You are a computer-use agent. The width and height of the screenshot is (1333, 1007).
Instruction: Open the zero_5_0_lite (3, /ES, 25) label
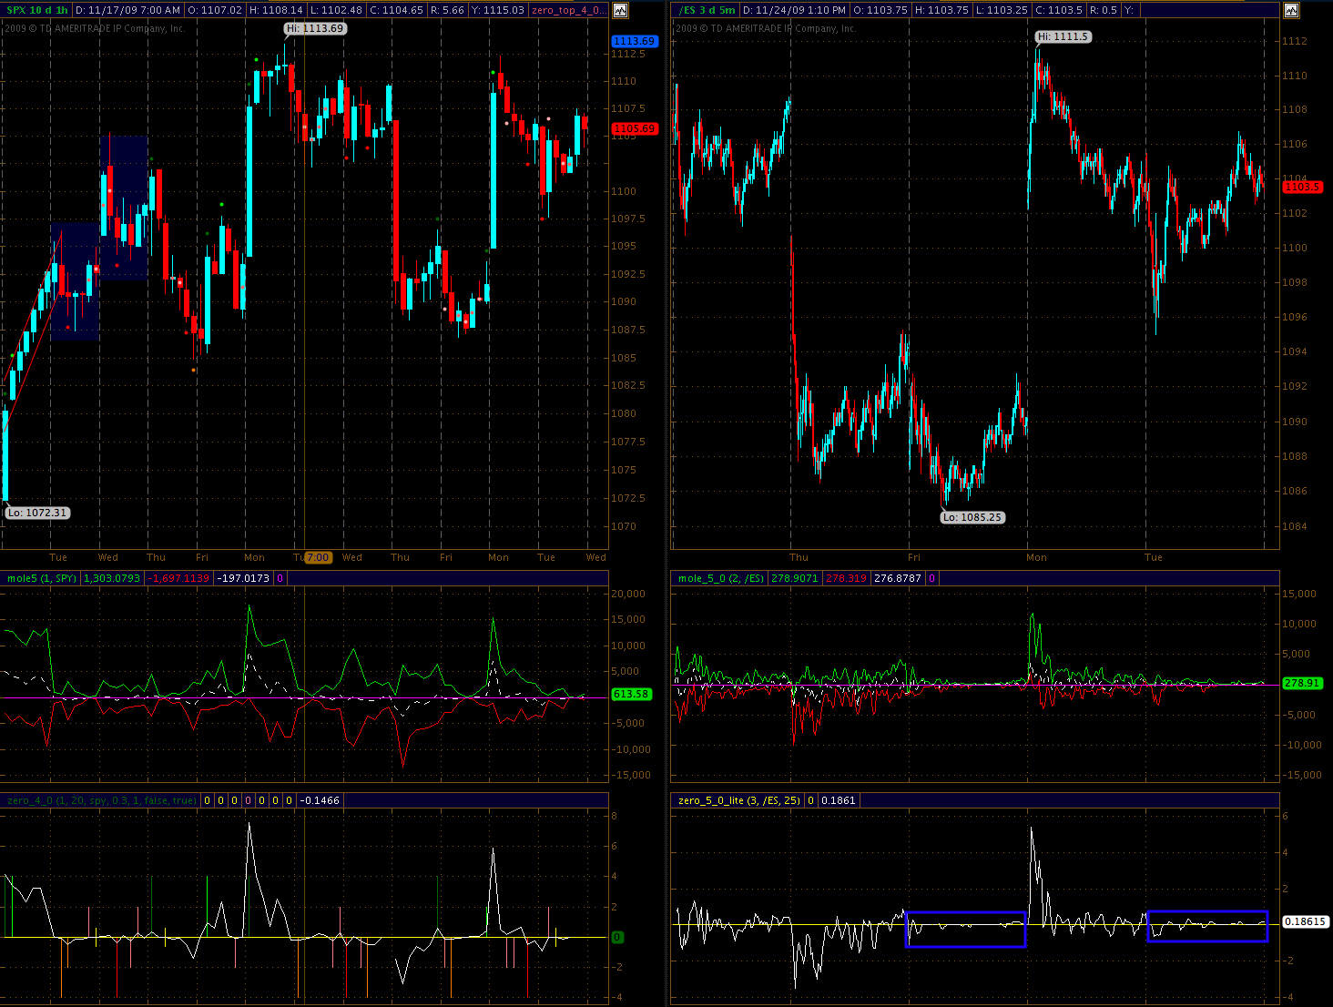[x=738, y=800]
